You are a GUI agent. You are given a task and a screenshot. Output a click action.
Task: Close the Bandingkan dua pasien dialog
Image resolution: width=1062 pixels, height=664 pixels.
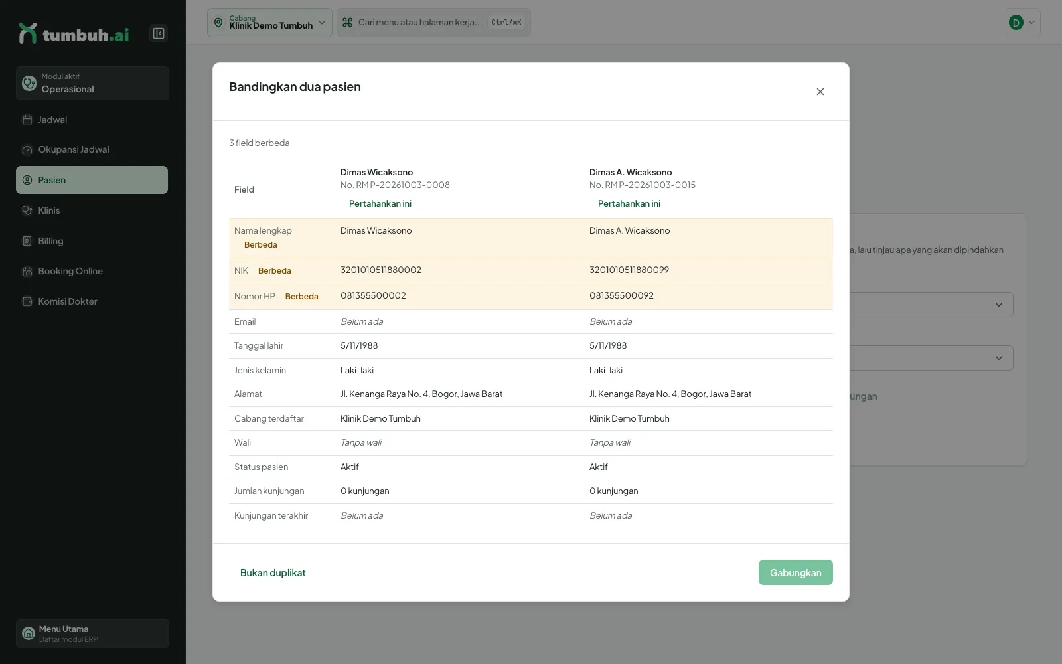[820, 92]
